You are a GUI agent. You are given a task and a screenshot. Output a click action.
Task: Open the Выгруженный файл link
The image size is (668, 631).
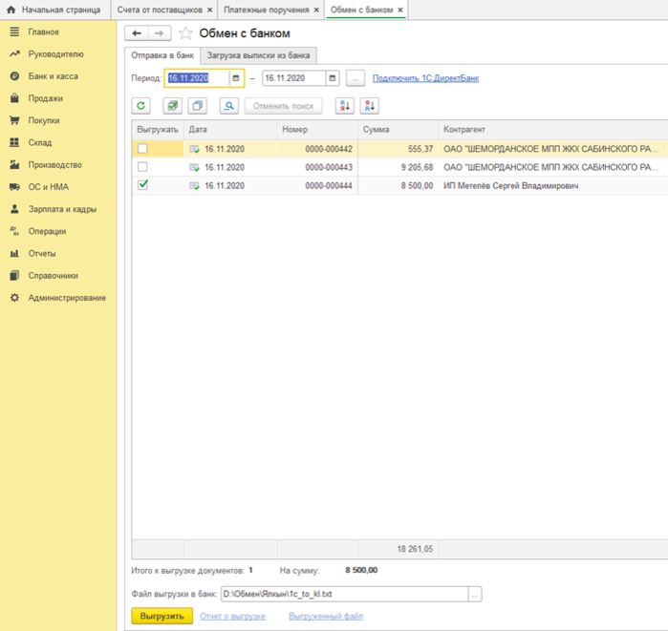pyautogui.click(x=326, y=616)
